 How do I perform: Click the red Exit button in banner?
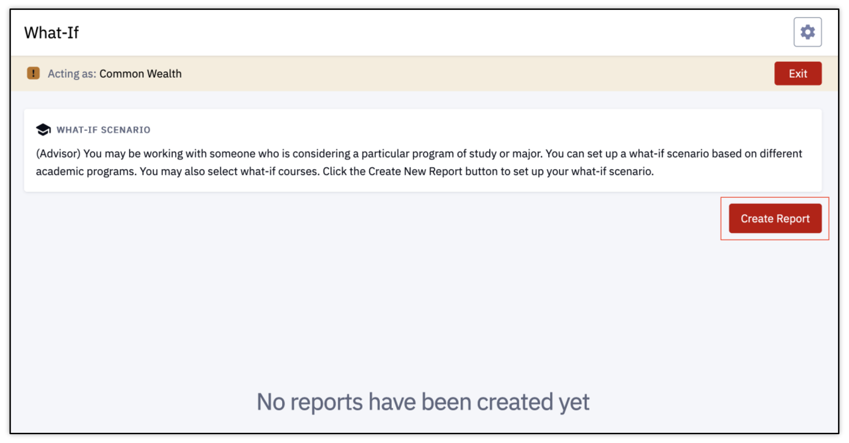click(797, 73)
